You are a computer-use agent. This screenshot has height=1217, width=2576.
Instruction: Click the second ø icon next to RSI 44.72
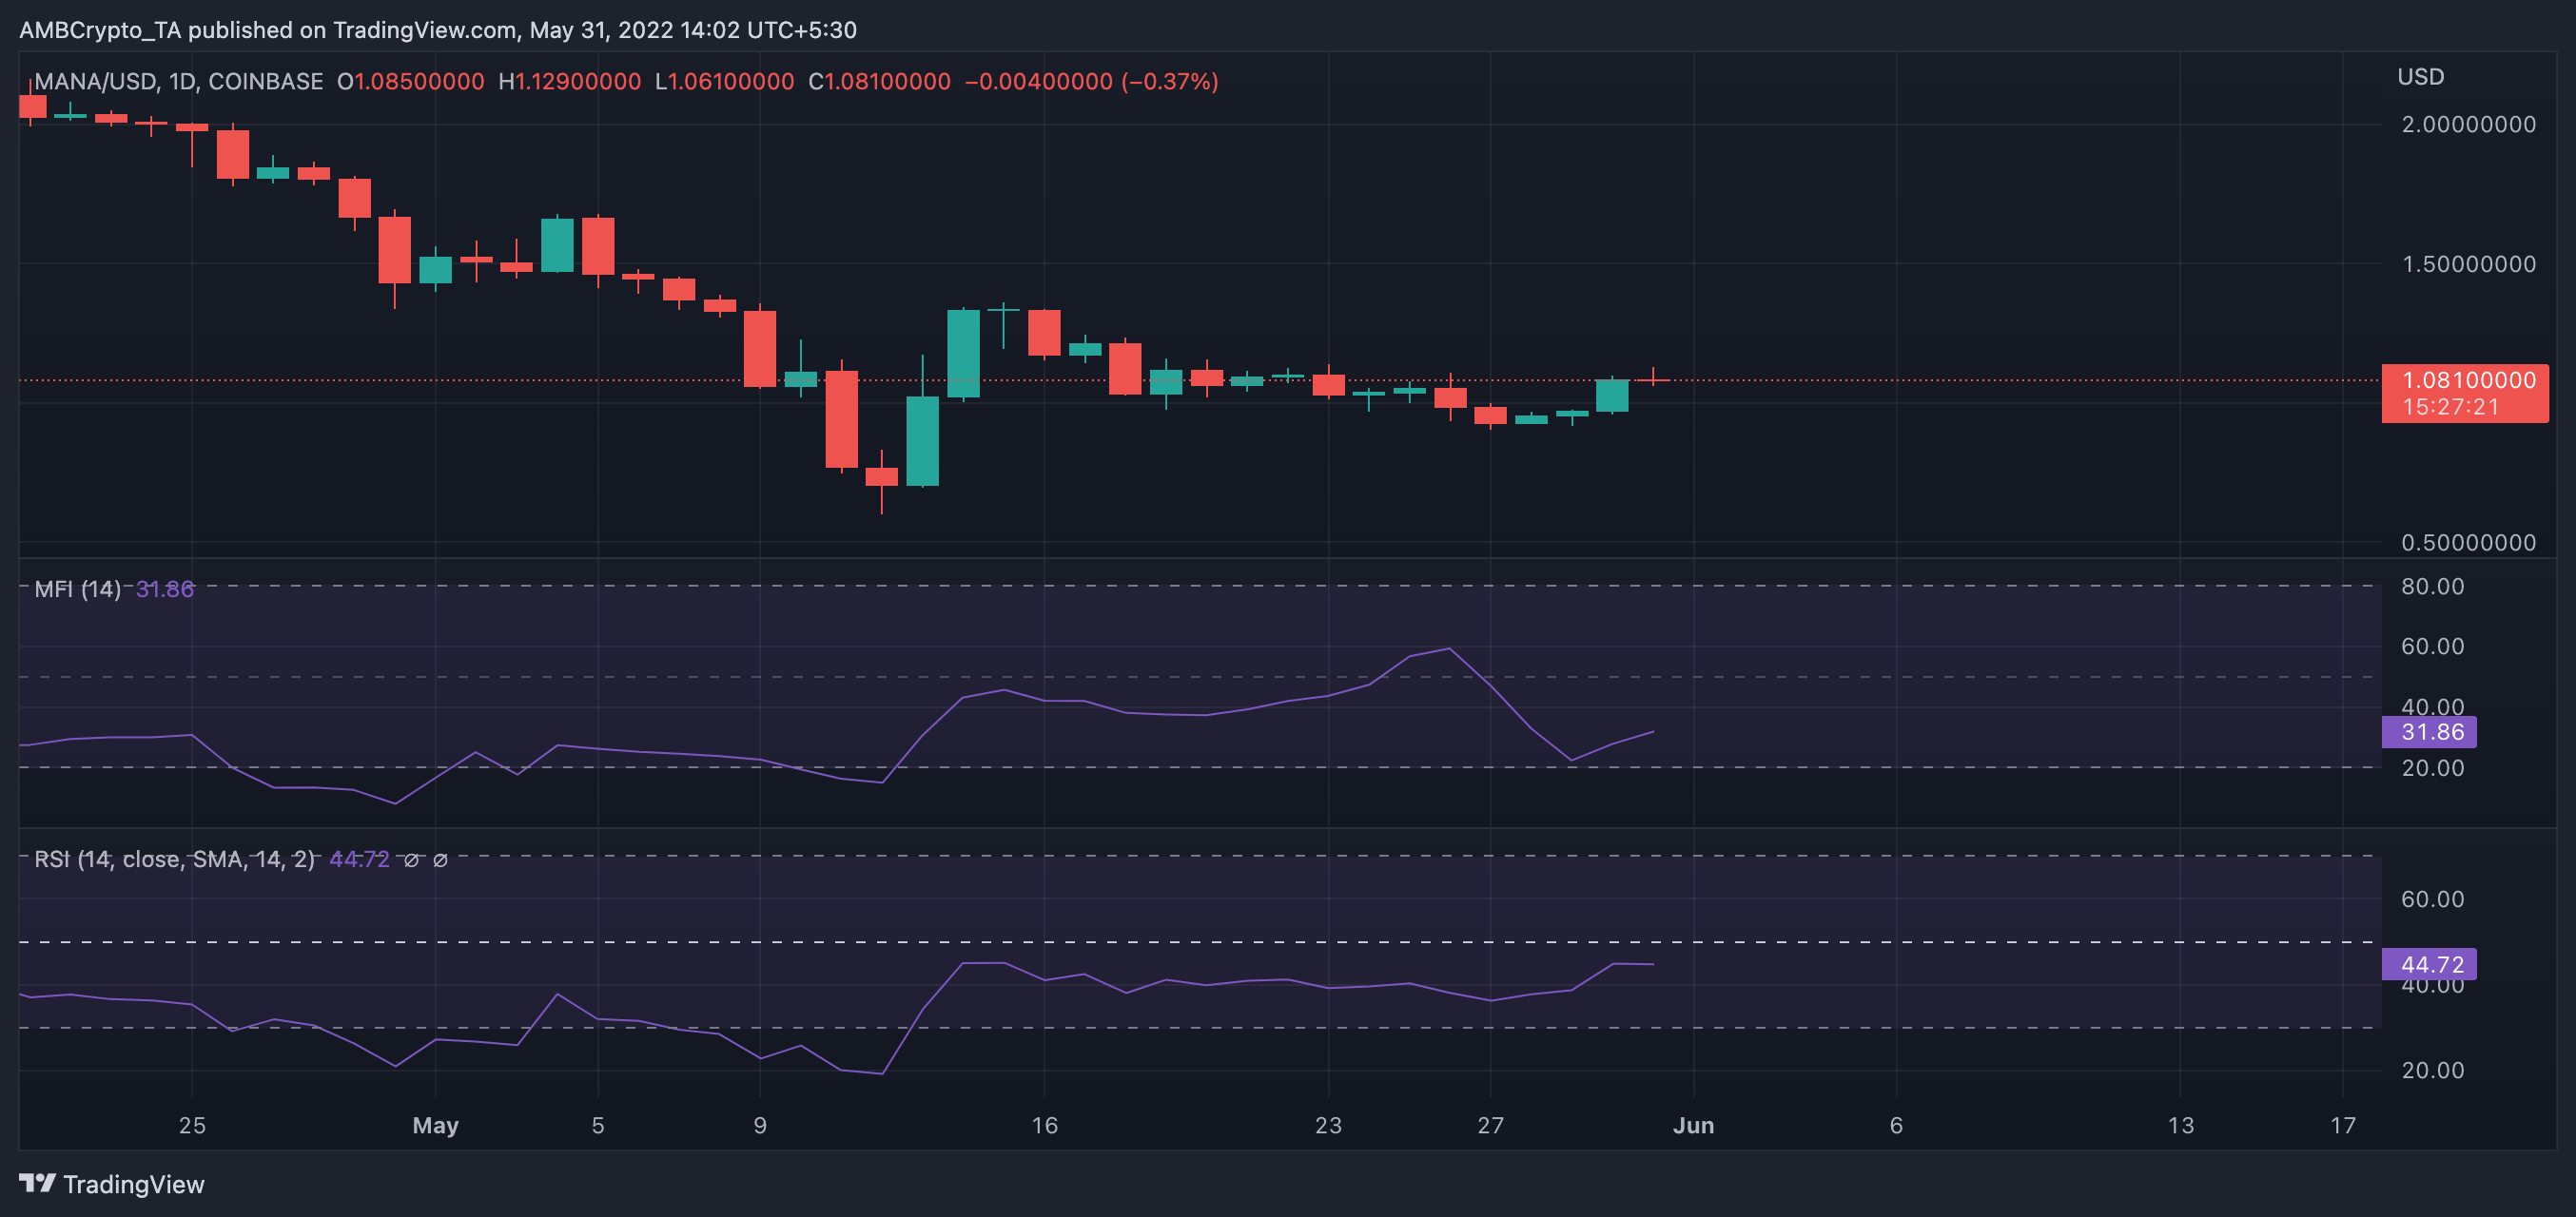coord(440,860)
